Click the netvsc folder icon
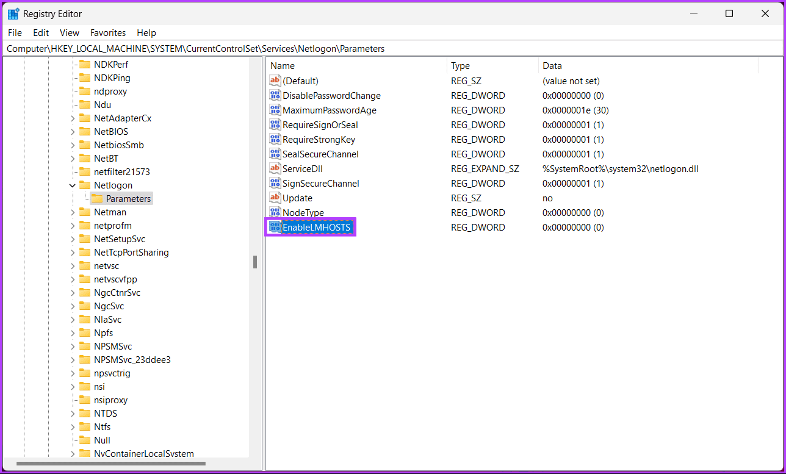Screen dimensions: 786x474 tap(85, 265)
